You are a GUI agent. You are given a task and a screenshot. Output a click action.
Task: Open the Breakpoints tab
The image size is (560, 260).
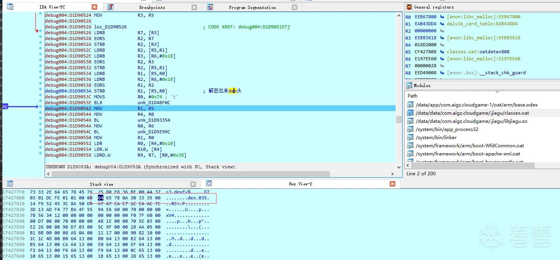pos(152,7)
